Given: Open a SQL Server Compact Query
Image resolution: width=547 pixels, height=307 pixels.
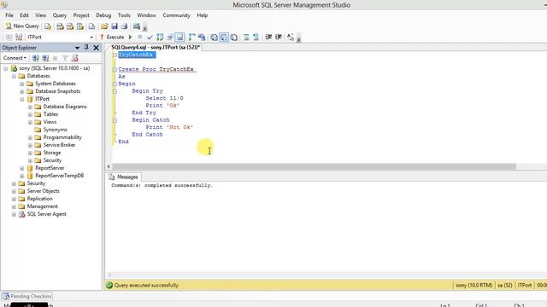Looking at the screenshot, I should (91, 26).
